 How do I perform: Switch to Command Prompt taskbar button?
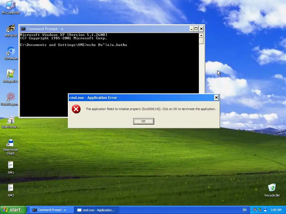coord(52,210)
